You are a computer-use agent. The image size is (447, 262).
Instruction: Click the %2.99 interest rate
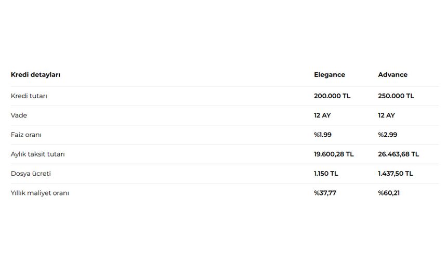[388, 135]
